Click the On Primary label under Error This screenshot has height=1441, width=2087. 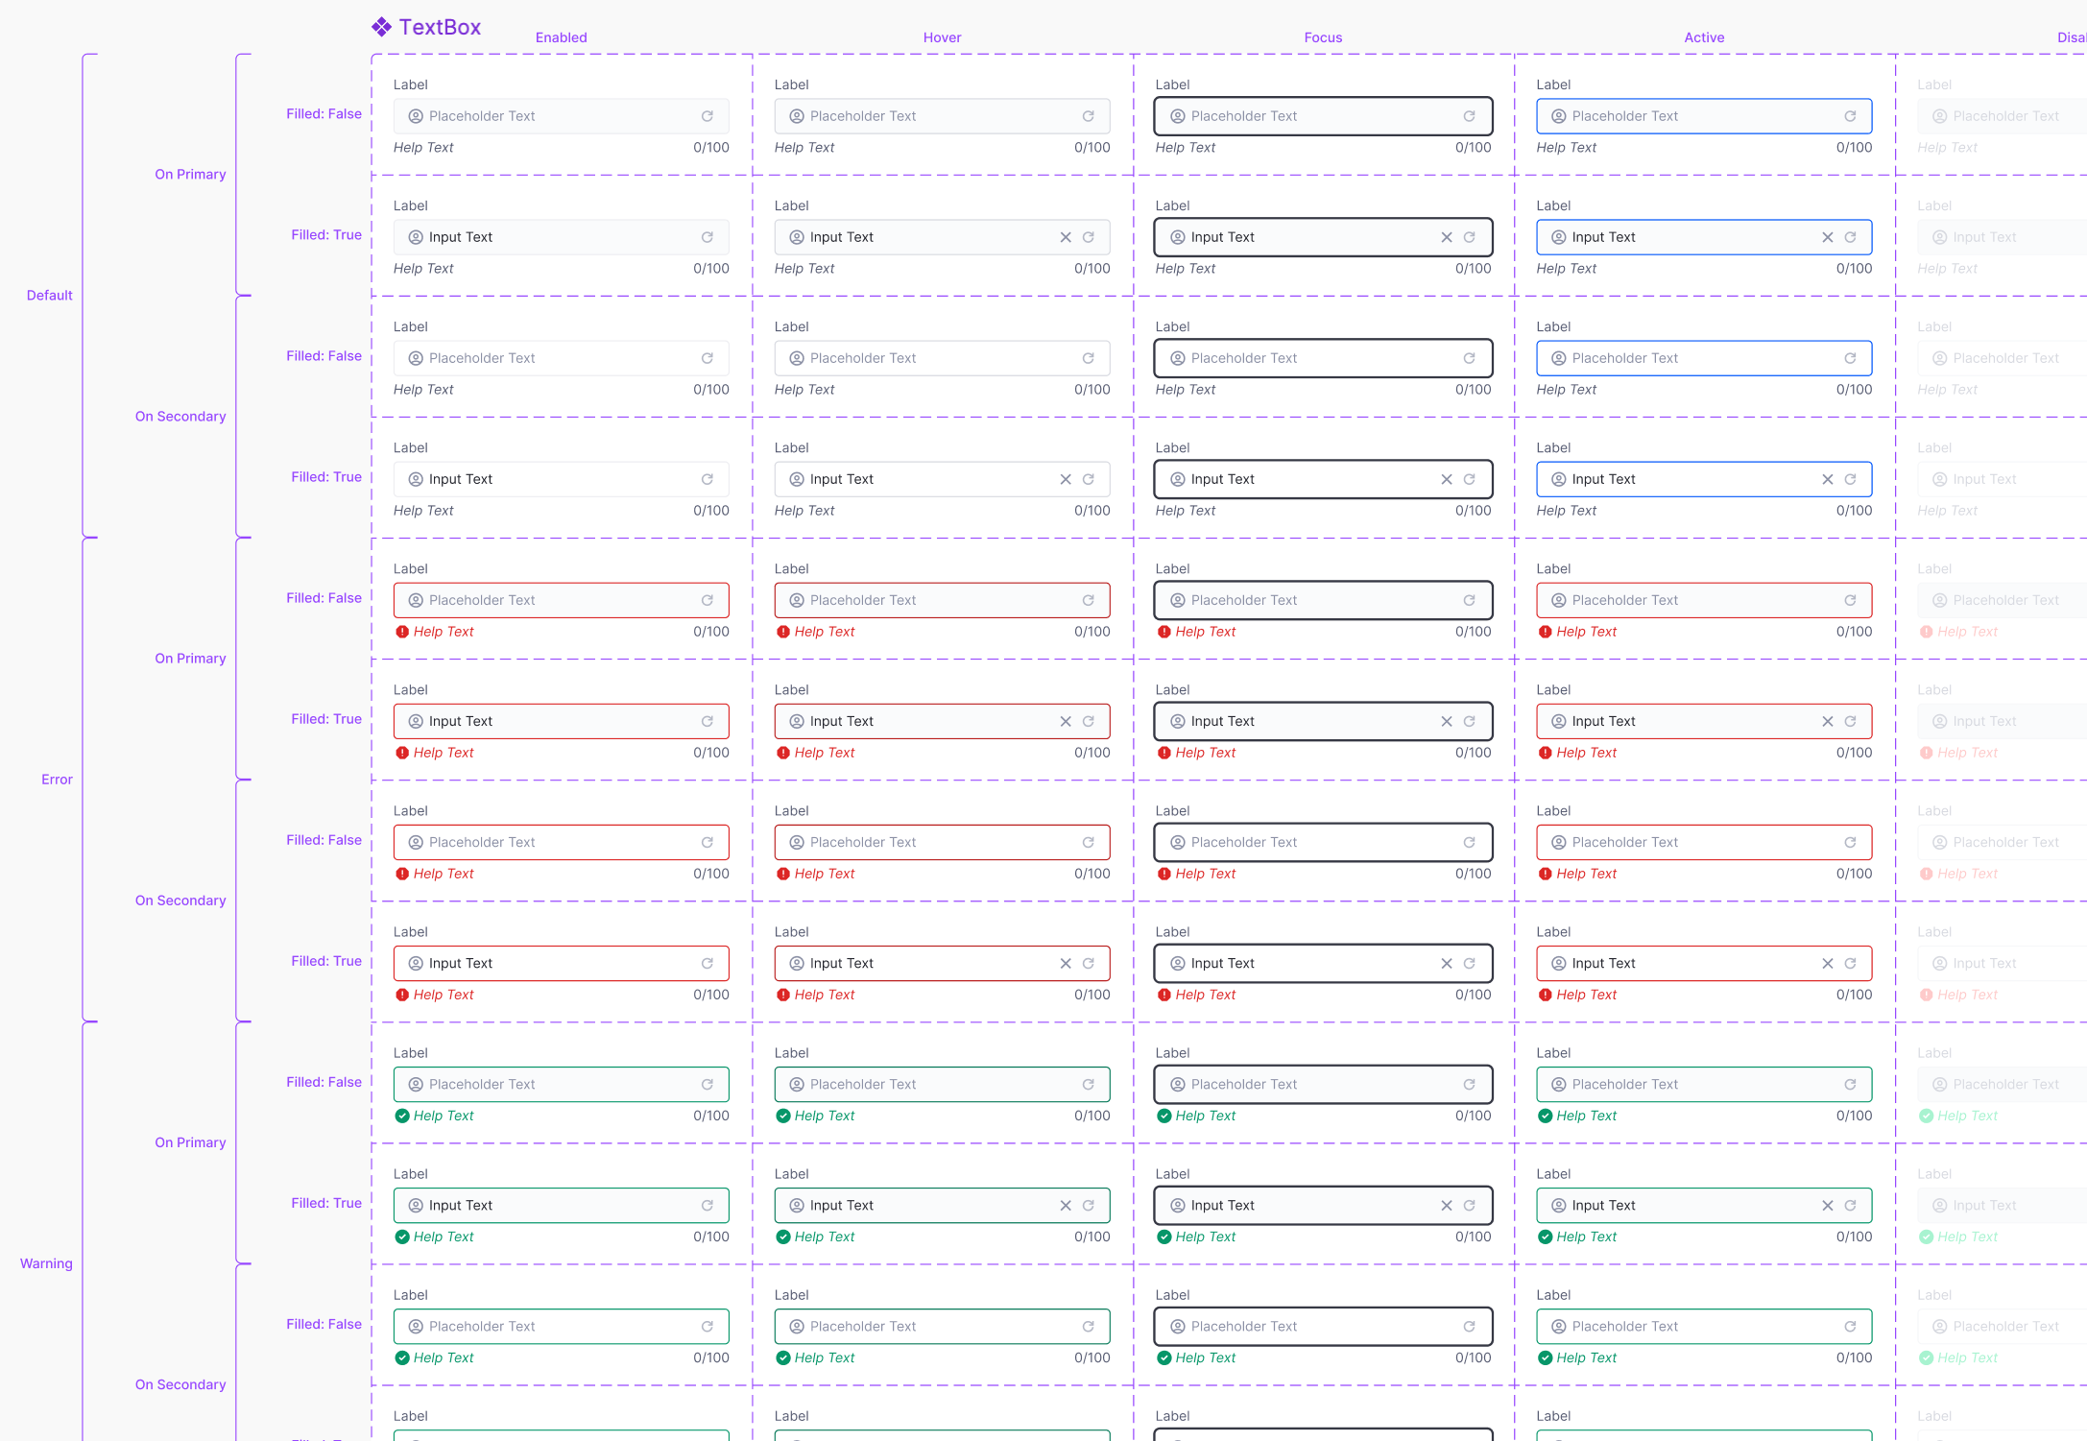tap(191, 658)
